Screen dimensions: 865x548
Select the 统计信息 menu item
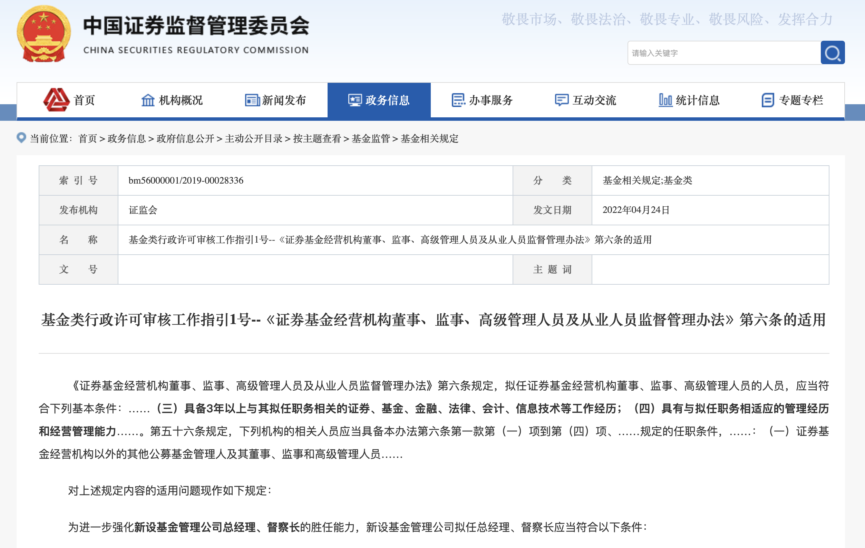[697, 100]
